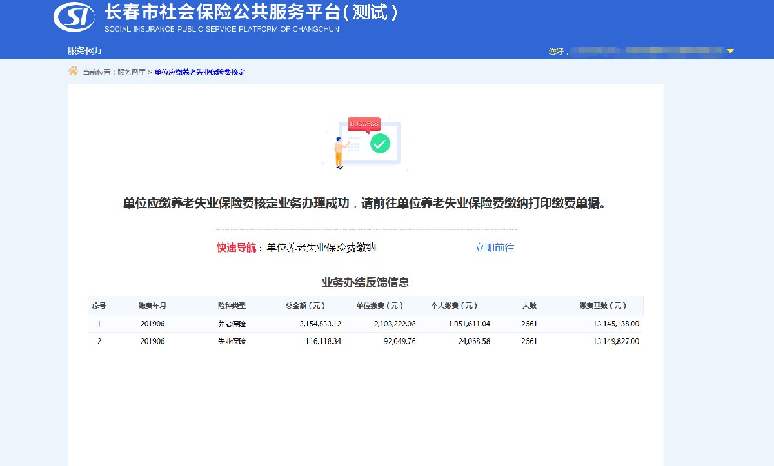Click the 缴费年月 column header
This screenshot has height=466, width=774.
coord(152,306)
